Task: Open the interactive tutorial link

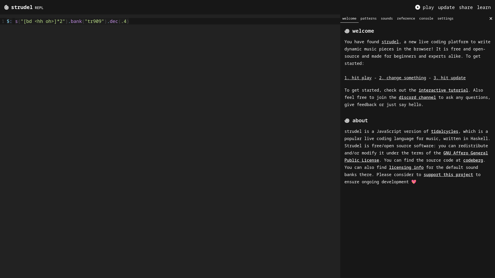Action: pyautogui.click(x=443, y=90)
